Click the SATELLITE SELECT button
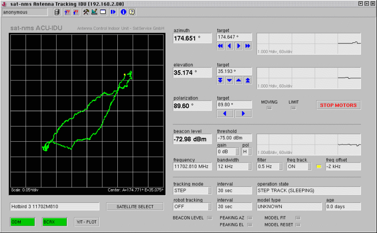Image resolution: width=377 pixels, height=233 pixels. click(x=135, y=207)
